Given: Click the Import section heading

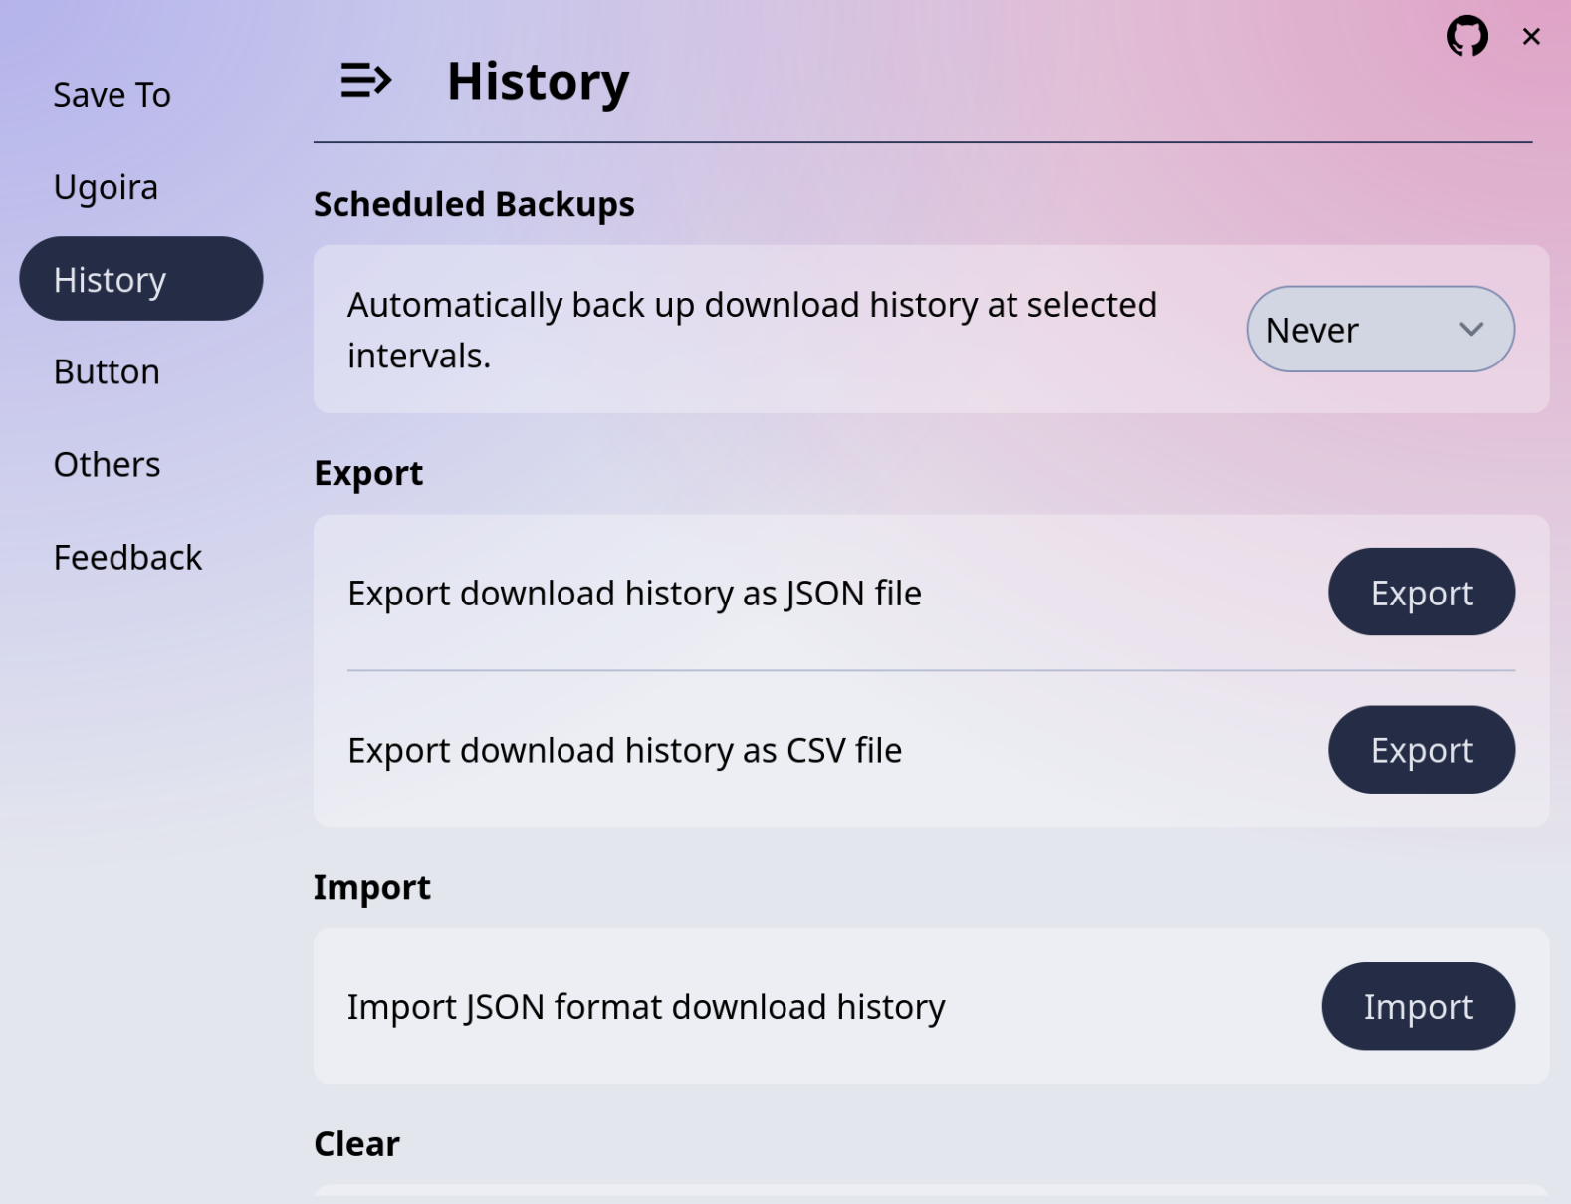Looking at the screenshot, I should 372,887.
